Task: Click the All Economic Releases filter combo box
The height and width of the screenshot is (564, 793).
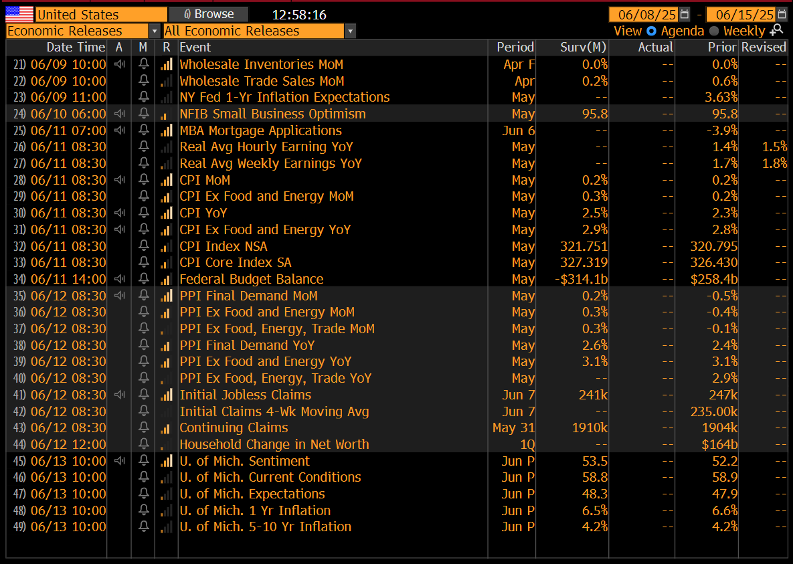Action: [260, 31]
